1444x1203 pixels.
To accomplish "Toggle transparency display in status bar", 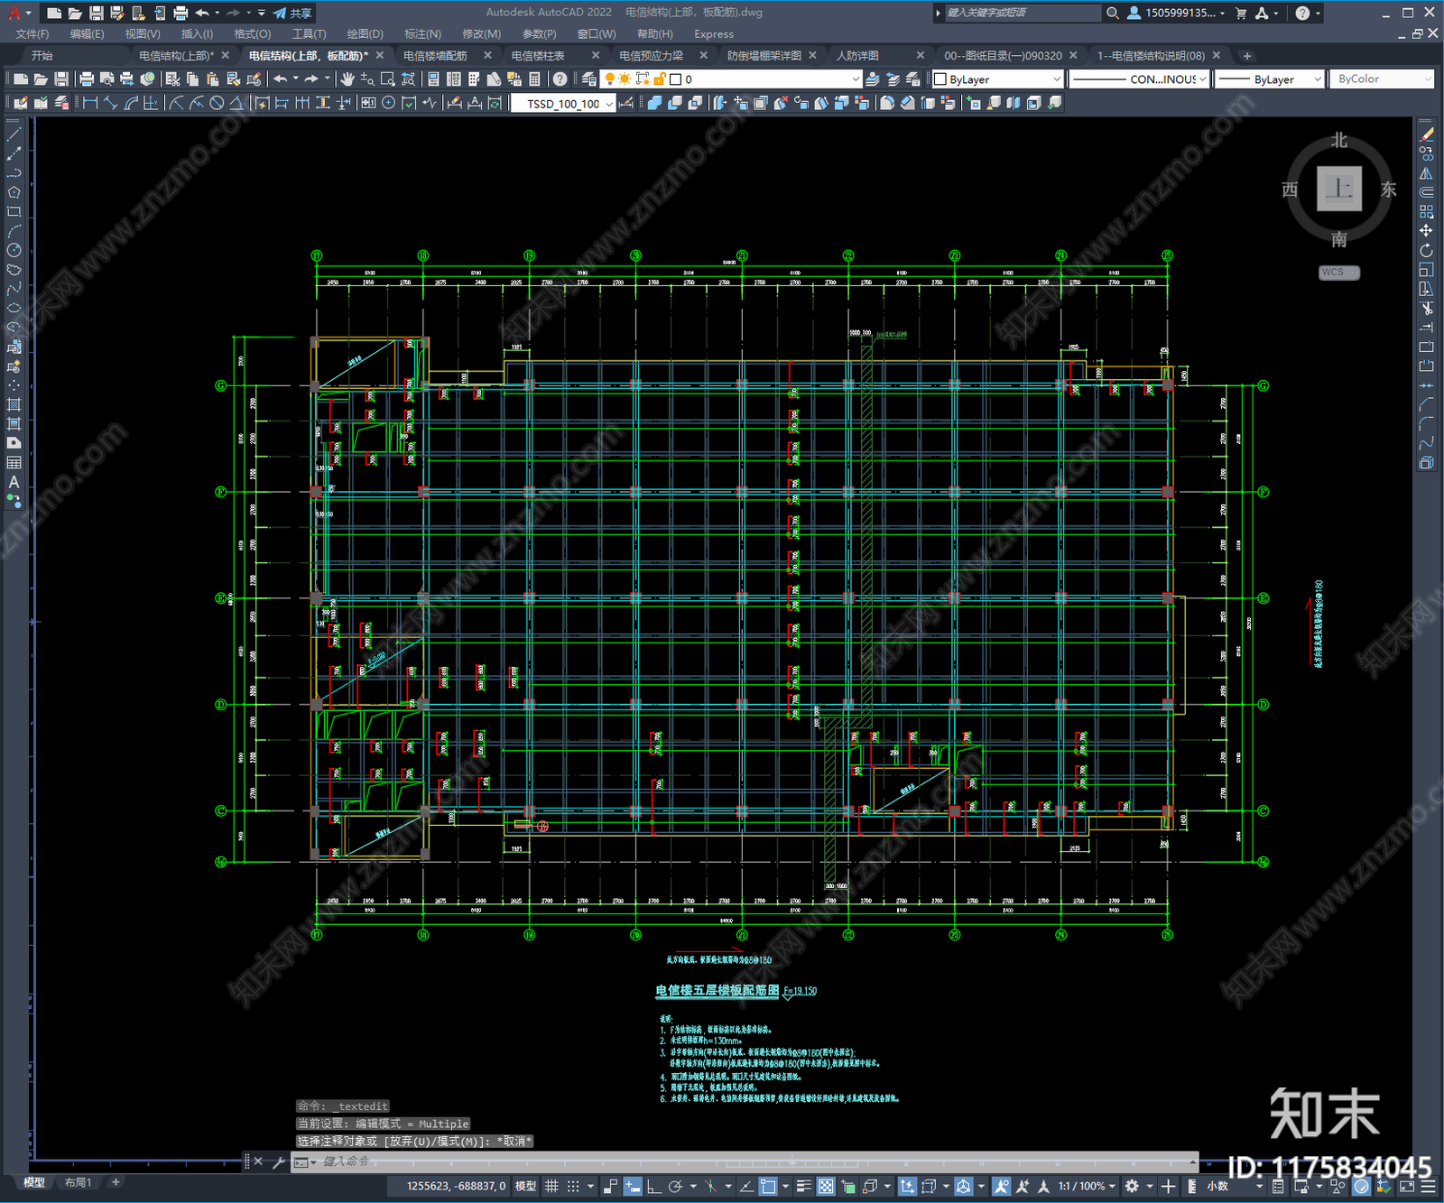I will (826, 1186).
